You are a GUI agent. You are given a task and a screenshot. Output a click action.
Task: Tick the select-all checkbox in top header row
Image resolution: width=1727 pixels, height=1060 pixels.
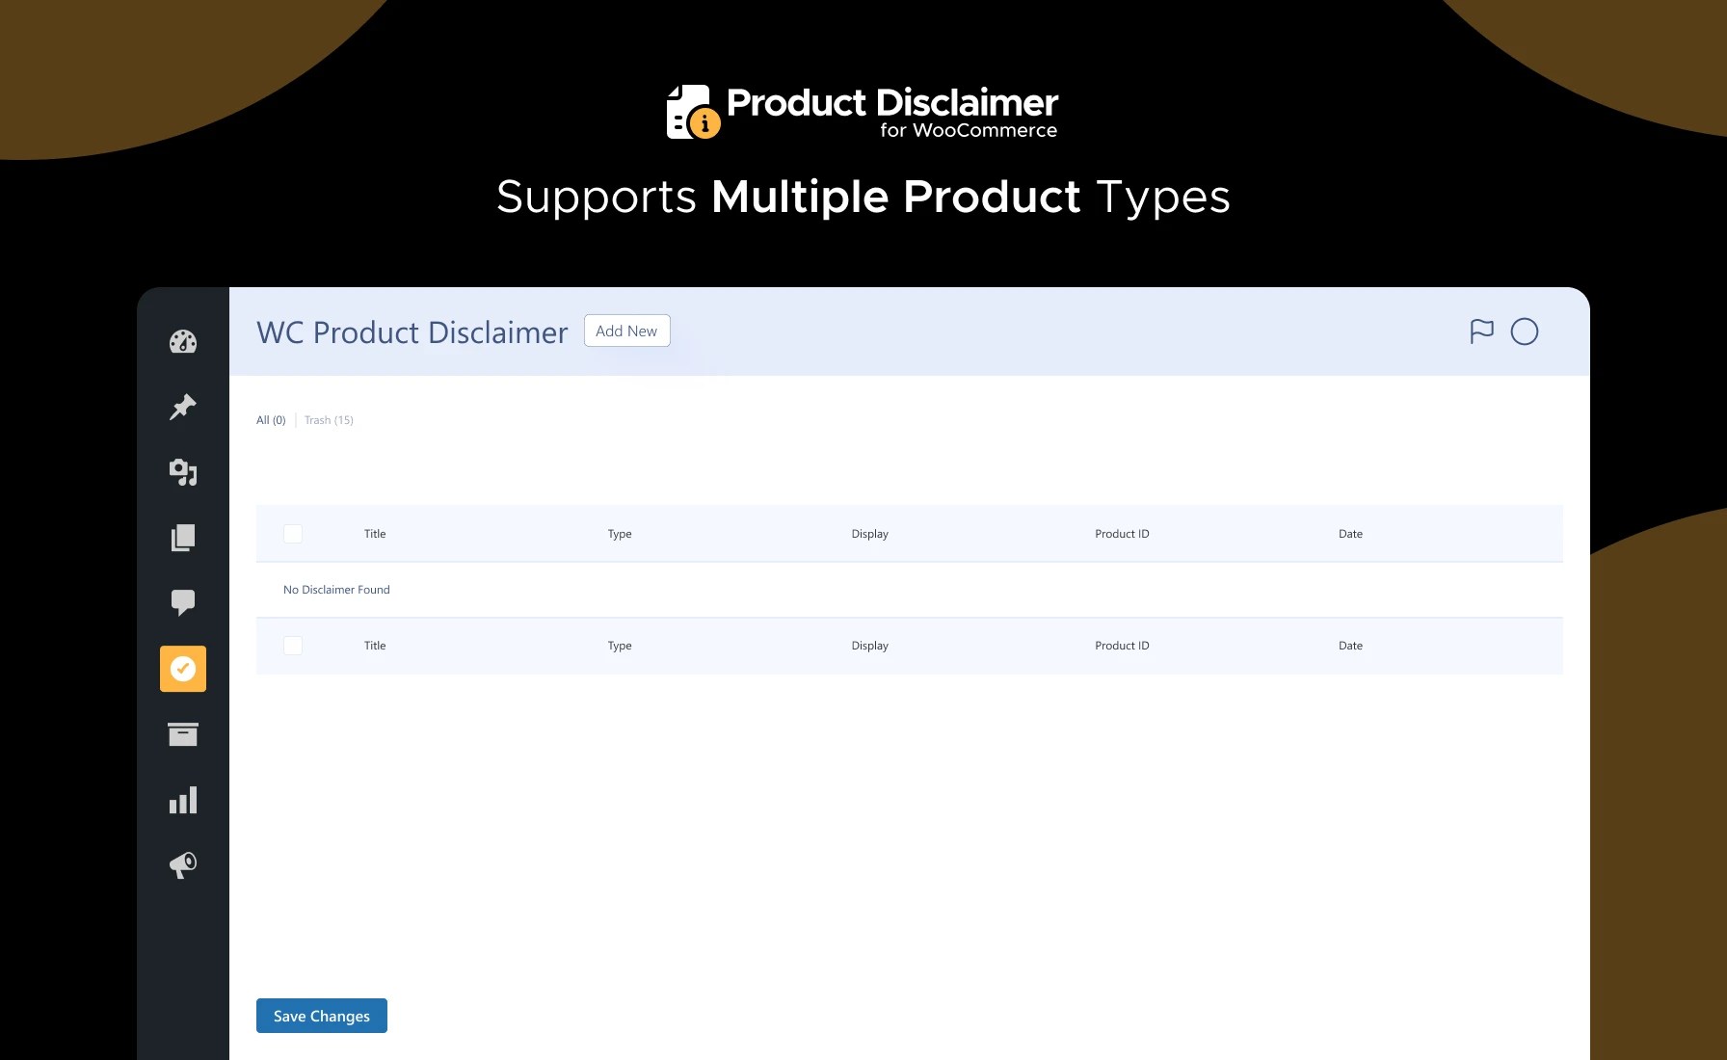click(293, 534)
